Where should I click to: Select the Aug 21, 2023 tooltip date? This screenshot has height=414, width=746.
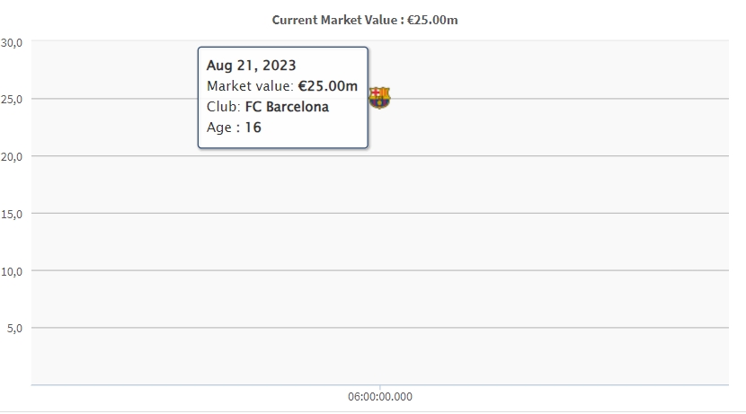coord(251,66)
